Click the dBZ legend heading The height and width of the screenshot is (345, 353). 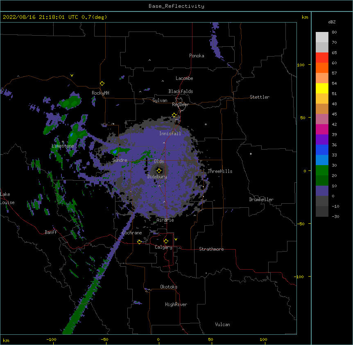pos(332,22)
